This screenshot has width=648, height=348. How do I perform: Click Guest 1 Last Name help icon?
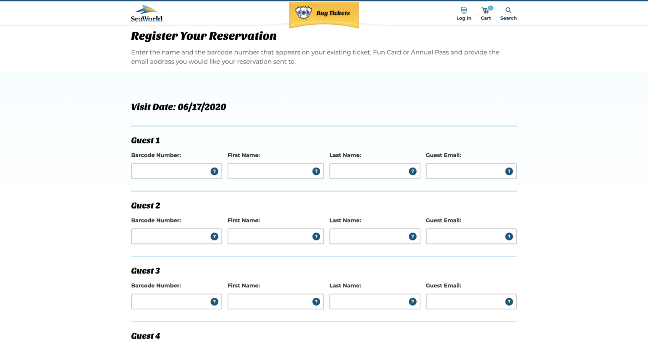pyautogui.click(x=412, y=171)
